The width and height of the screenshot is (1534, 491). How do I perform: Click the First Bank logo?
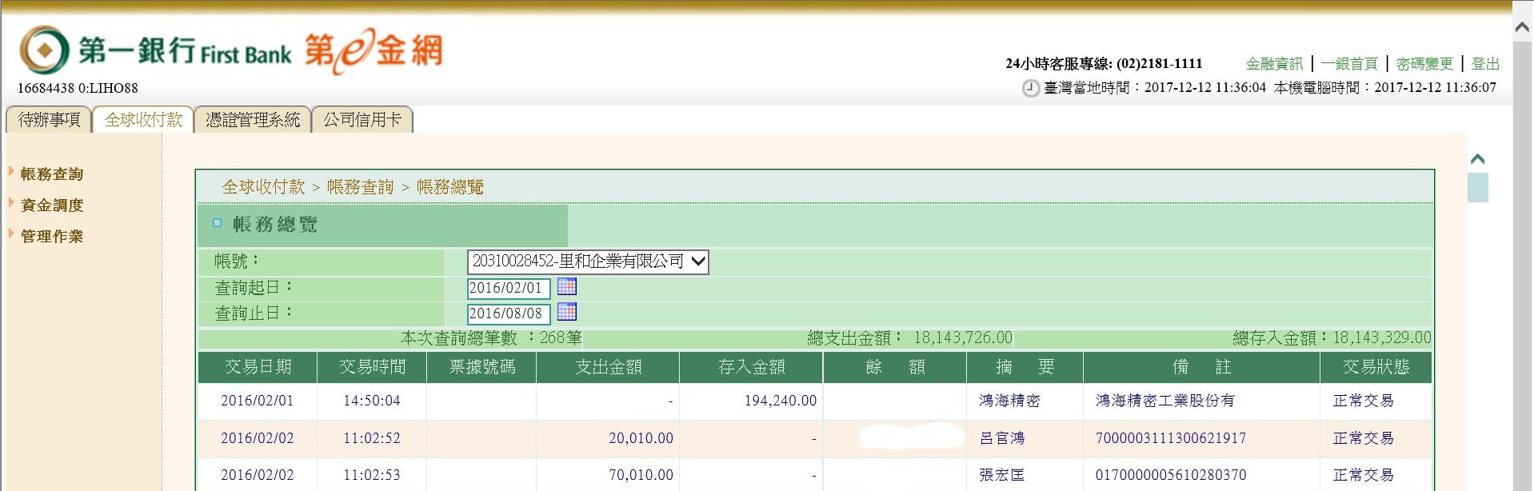155,51
